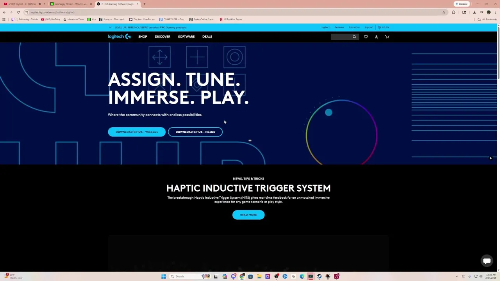
Task: Open Adobe Acrobat from the taskbar
Action: click(336, 276)
